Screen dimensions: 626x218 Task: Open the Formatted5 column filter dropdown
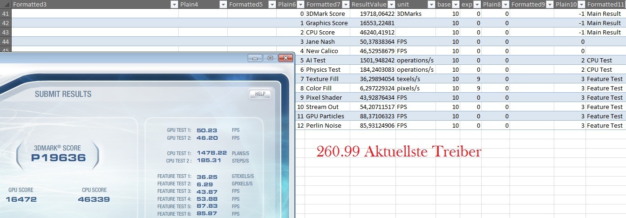pyautogui.click(x=272, y=5)
